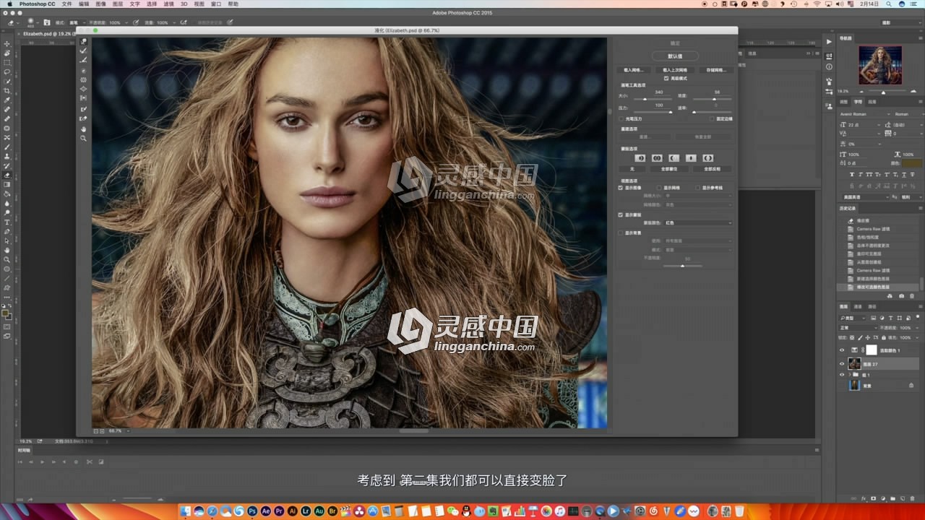The width and height of the screenshot is (925, 520).
Task: Toggle the Show Mask checkbox
Action: point(621,215)
